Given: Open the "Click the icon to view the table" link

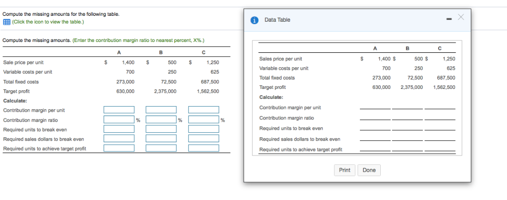Looking at the screenshot, I should click(x=48, y=22).
